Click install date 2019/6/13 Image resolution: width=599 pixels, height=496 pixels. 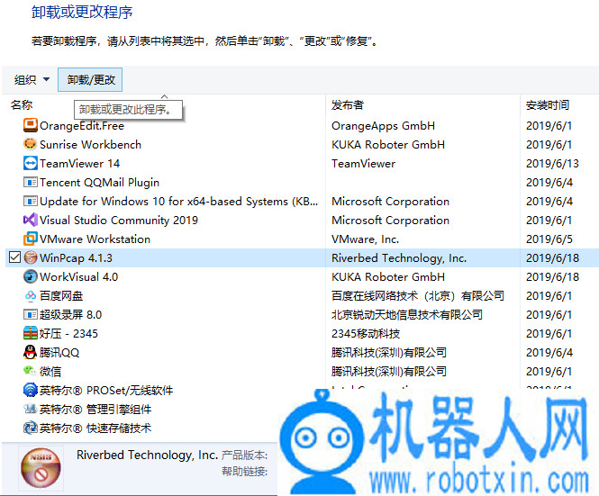coord(552,164)
